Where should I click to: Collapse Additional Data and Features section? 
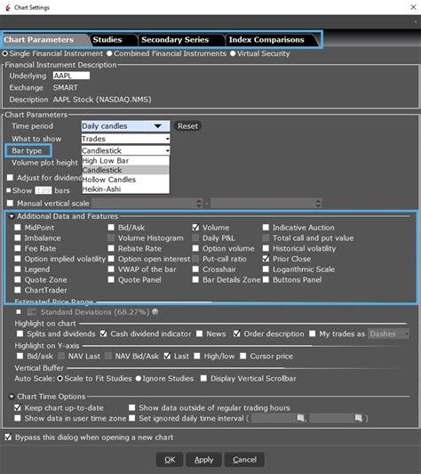click(x=12, y=216)
